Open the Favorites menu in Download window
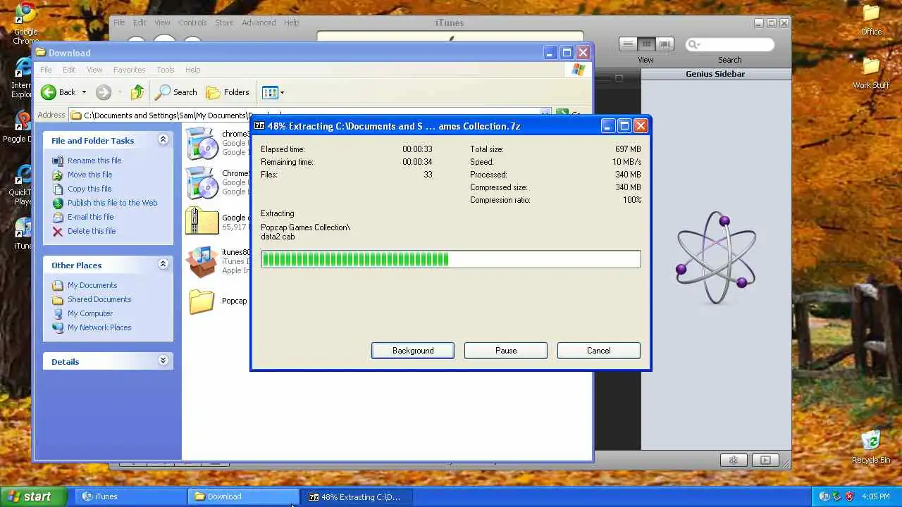902x507 pixels. click(129, 70)
